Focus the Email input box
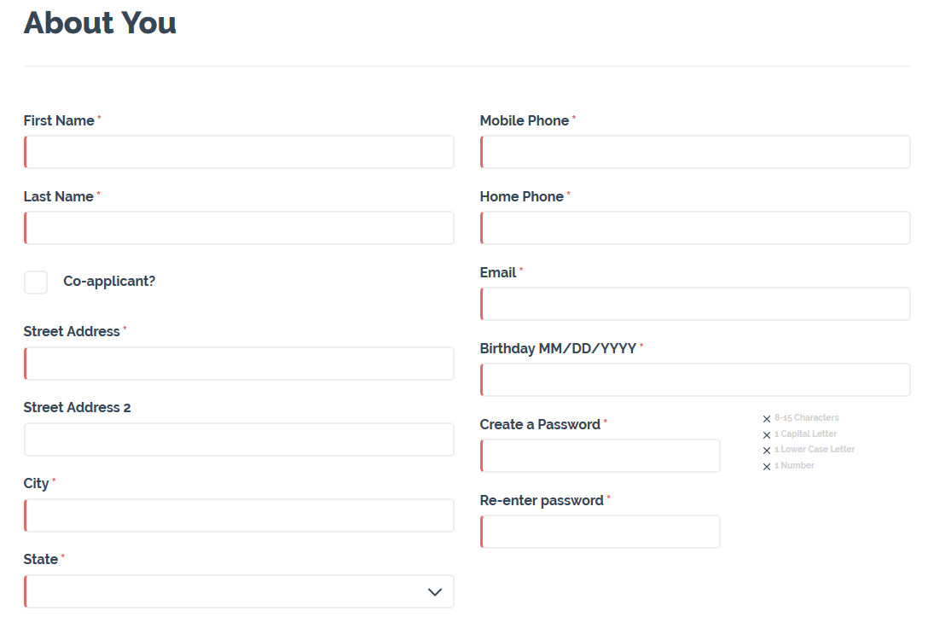This screenshot has width=928, height=617. 695,304
